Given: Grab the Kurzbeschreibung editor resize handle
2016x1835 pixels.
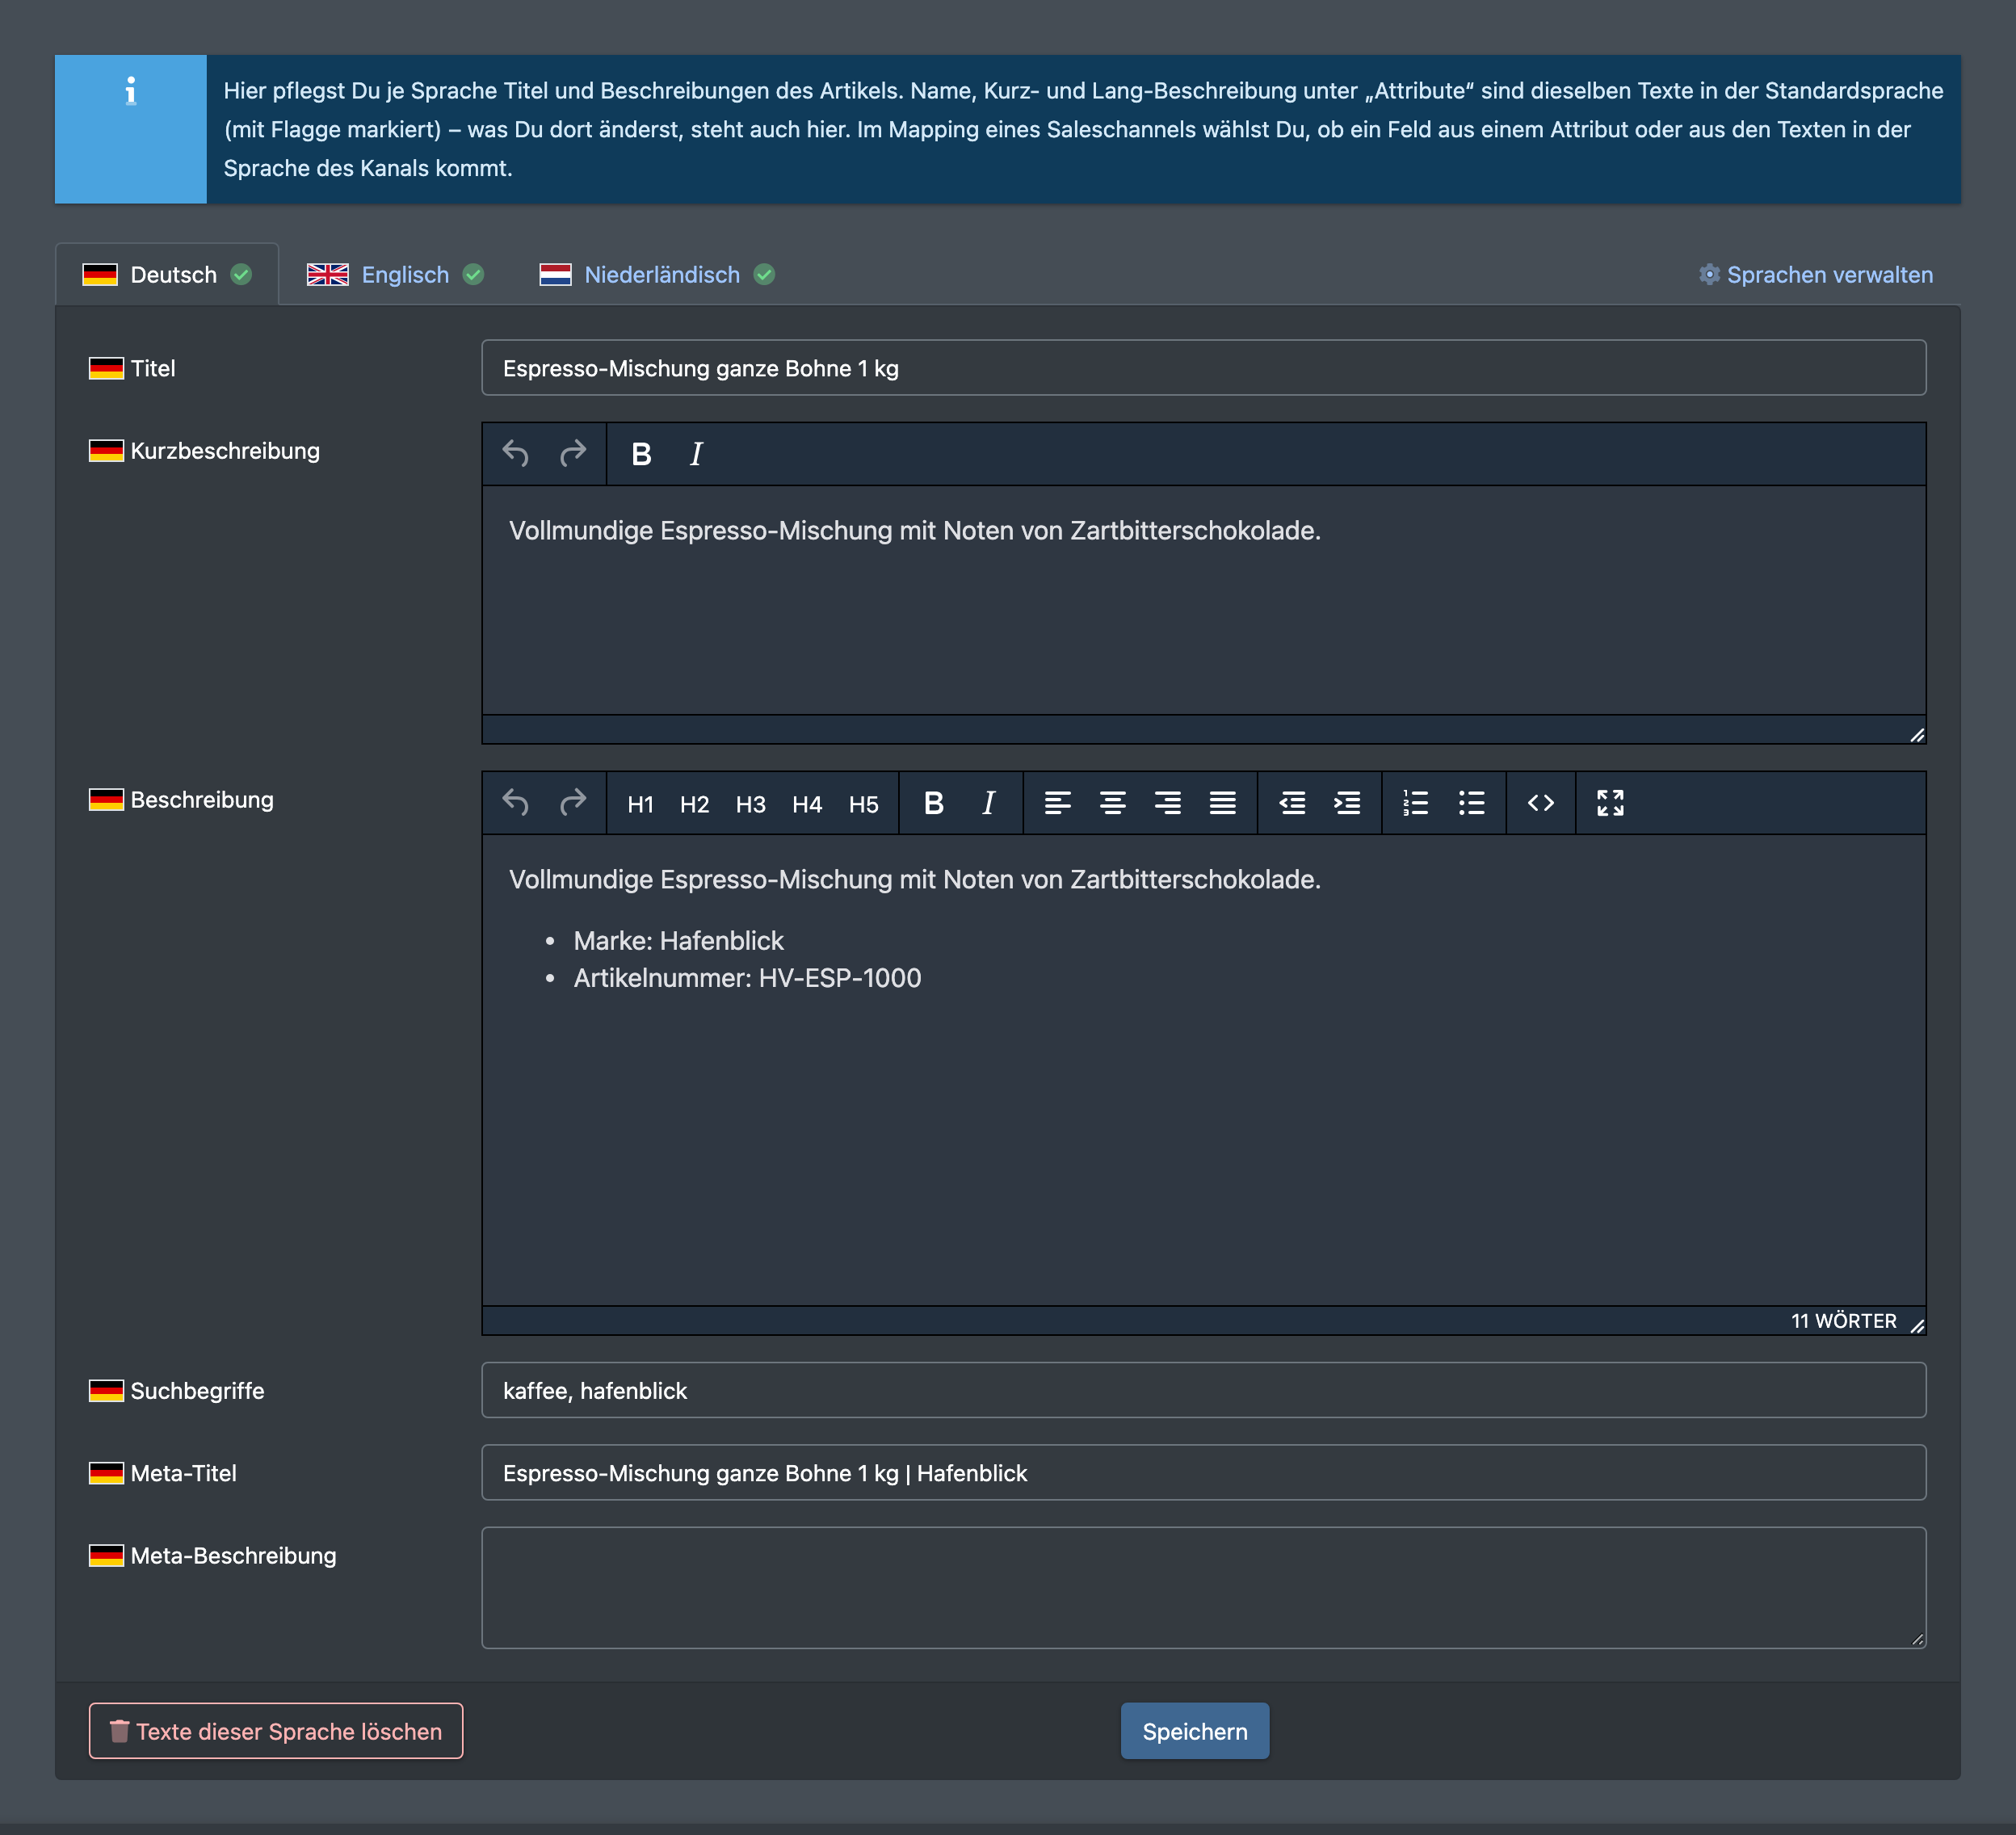Looking at the screenshot, I should click(x=1917, y=735).
